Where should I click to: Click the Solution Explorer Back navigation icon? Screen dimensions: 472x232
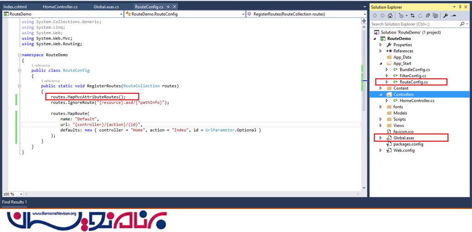(375, 16)
